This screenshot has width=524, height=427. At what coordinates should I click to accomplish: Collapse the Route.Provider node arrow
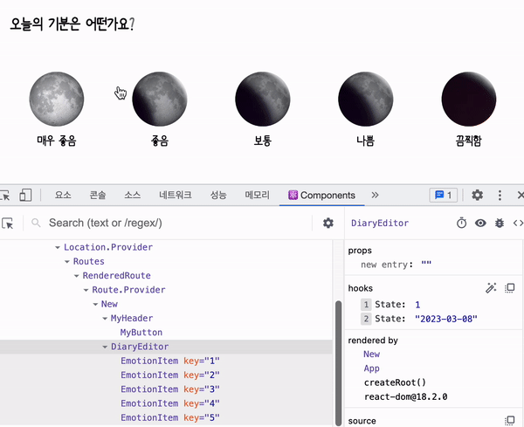[86, 290]
